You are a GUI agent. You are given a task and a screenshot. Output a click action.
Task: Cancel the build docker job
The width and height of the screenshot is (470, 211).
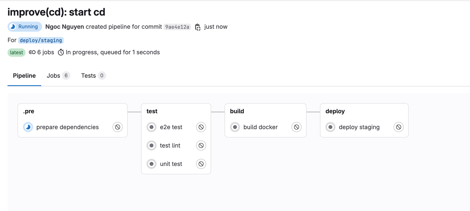296,127
